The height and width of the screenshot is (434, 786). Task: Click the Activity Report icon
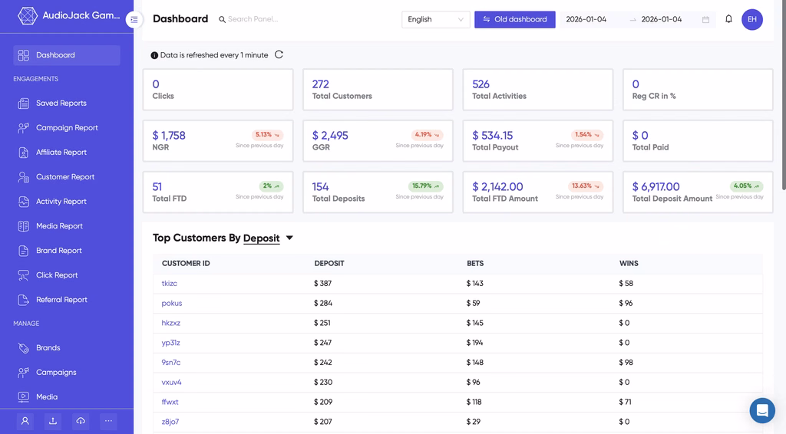(24, 201)
